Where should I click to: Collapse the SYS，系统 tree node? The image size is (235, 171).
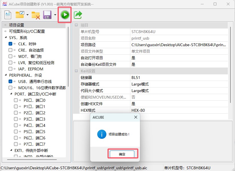tap(6, 37)
